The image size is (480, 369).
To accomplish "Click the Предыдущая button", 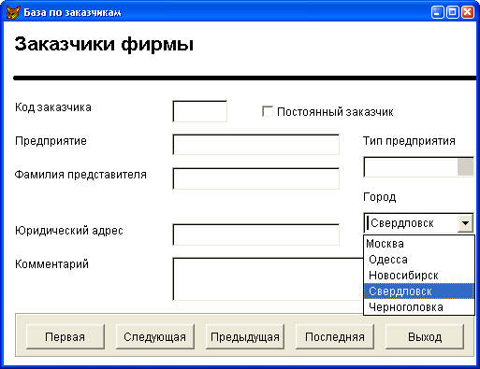I will tap(245, 336).
